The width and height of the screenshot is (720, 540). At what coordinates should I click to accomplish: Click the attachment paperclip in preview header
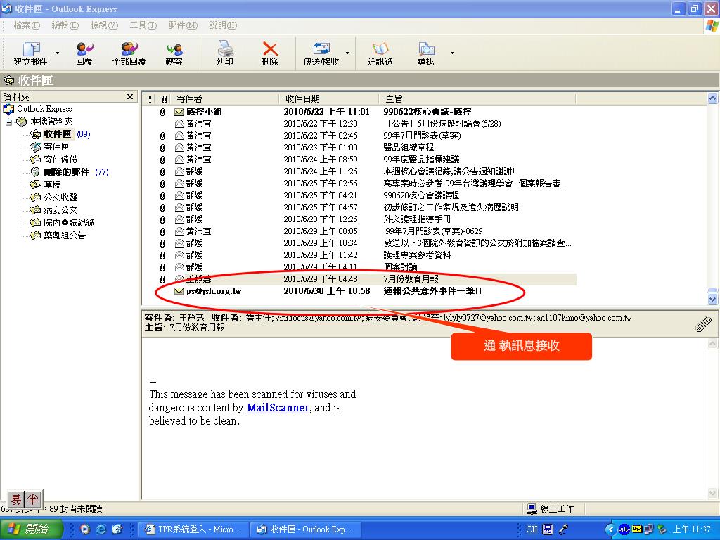pos(703,323)
